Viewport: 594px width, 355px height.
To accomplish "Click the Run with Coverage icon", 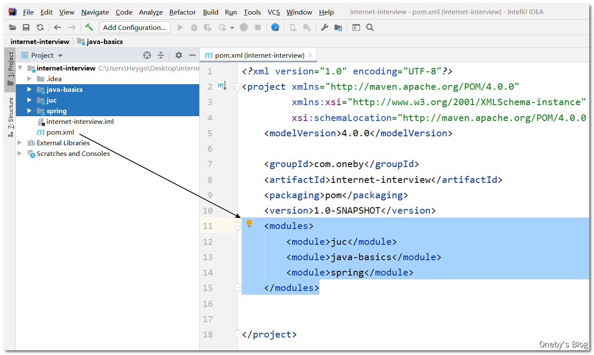I will point(208,28).
